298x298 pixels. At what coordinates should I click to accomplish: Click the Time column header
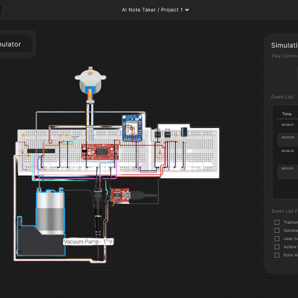click(287, 114)
